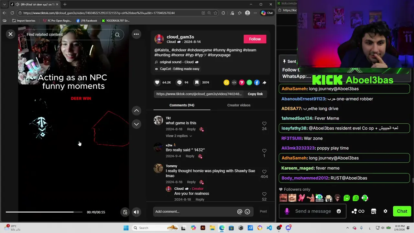Screen dimensions: 414x233
Task: Open the YGGDRASIL707 Str bookmark
Action: (x=115, y=21)
